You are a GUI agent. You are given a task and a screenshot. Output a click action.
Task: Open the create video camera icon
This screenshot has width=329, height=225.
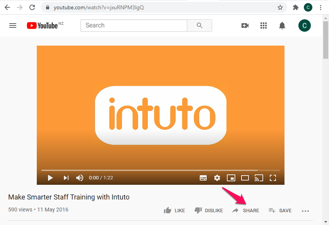245,26
